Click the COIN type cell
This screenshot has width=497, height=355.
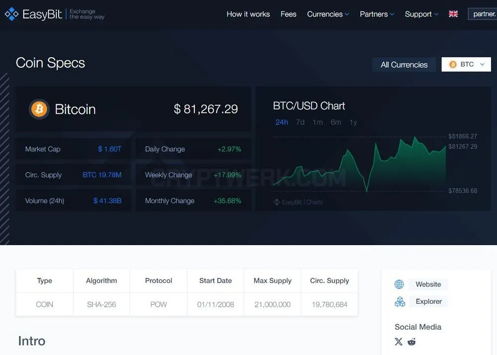(44, 304)
